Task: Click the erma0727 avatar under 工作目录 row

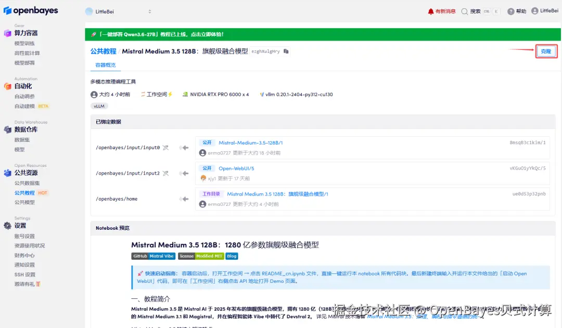Action: coord(202,204)
